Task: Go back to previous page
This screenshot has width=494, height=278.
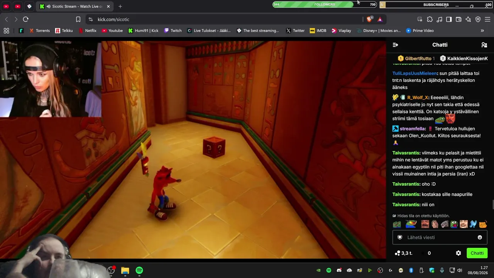Action: click(x=7, y=19)
